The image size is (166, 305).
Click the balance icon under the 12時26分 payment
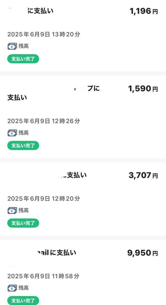tap(12, 133)
